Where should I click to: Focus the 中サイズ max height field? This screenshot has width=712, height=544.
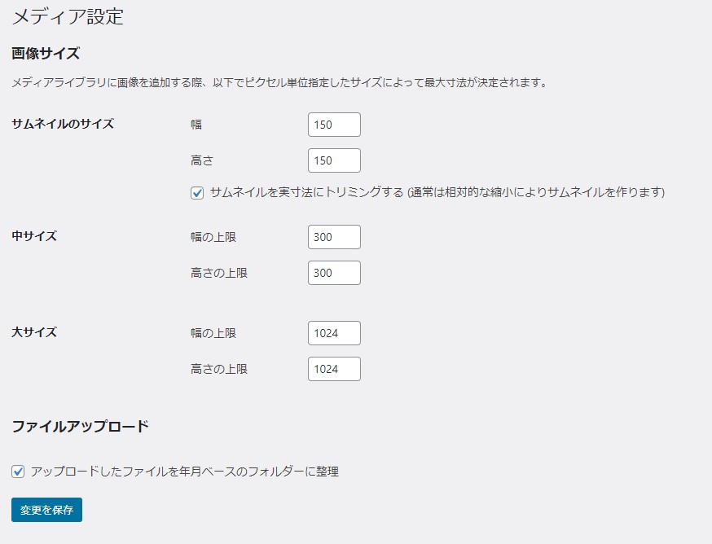point(334,273)
